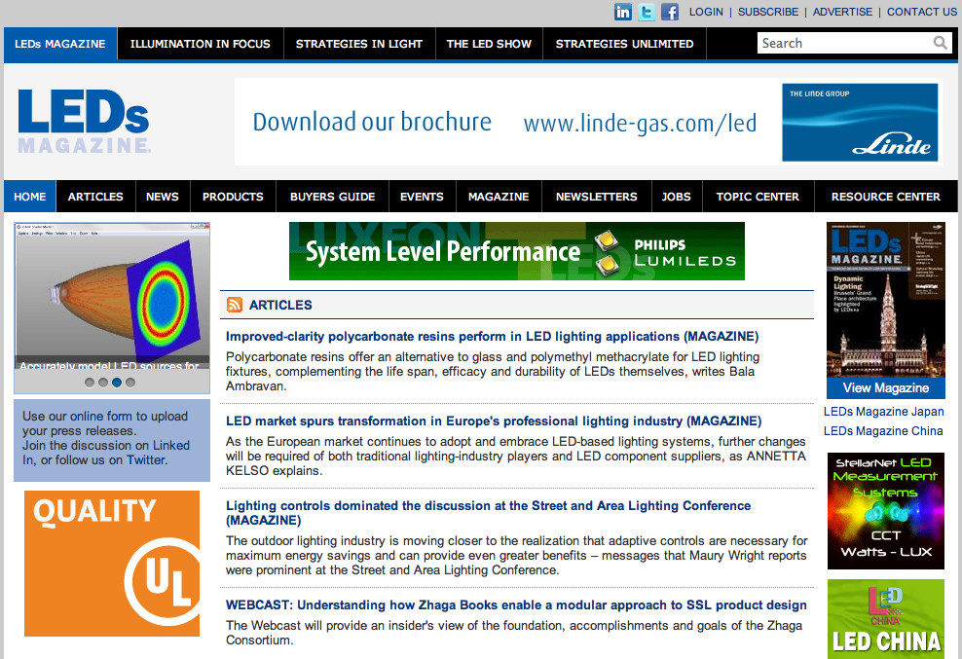This screenshot has height=659, width=962.
Task: Click the search magnifier icon
Action: (x=940, y=43)
